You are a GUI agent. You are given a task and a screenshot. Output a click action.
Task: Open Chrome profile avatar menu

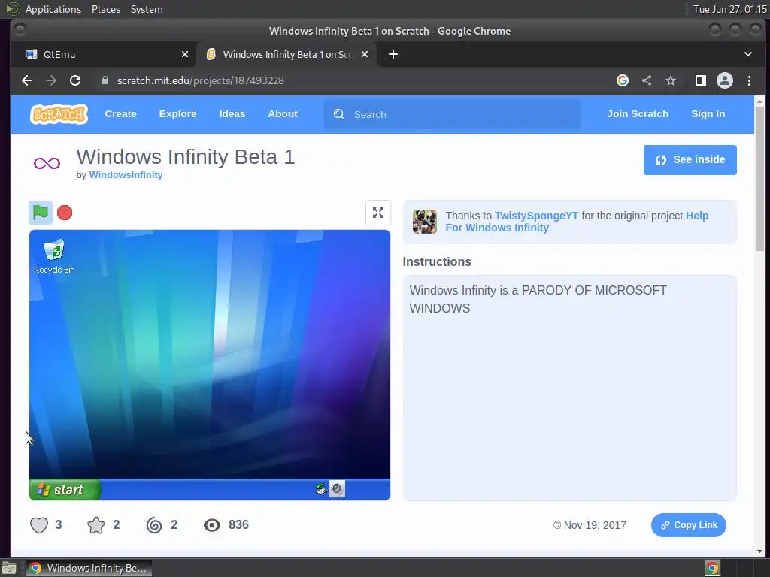coord(725,80)
